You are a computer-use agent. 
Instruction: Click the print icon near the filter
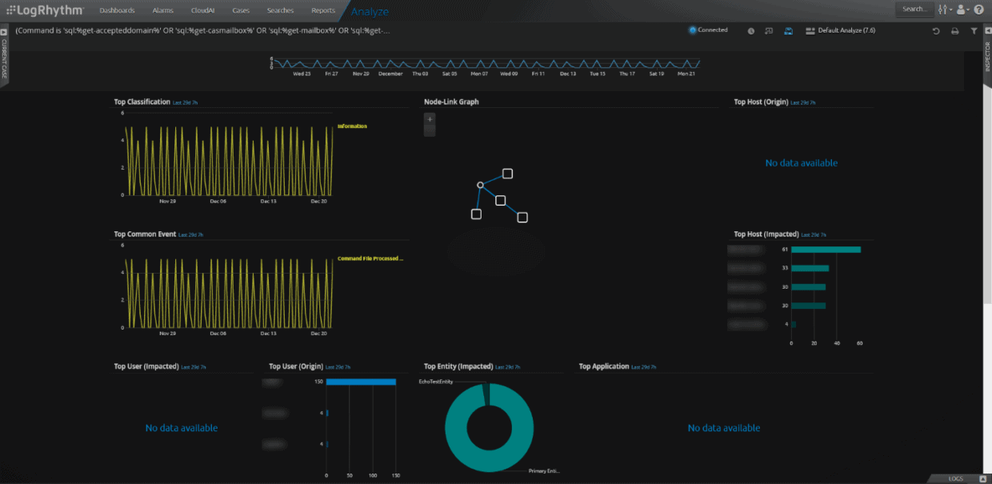click(x=954, y=30)
